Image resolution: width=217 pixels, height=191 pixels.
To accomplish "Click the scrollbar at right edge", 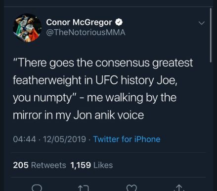I will [x=211, y=35].
